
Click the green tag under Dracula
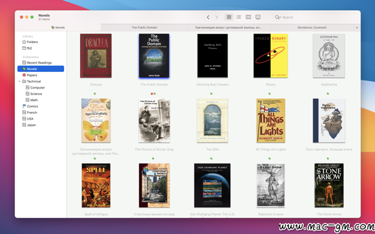click(95, 94)
